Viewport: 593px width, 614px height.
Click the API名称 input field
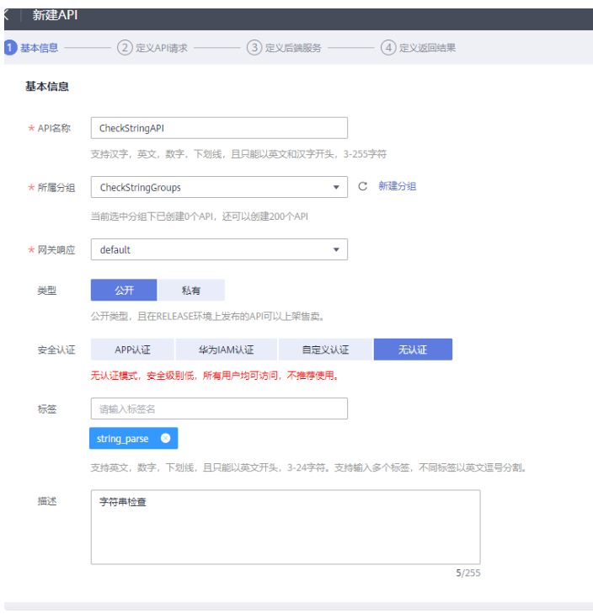(x=219, y=128)
